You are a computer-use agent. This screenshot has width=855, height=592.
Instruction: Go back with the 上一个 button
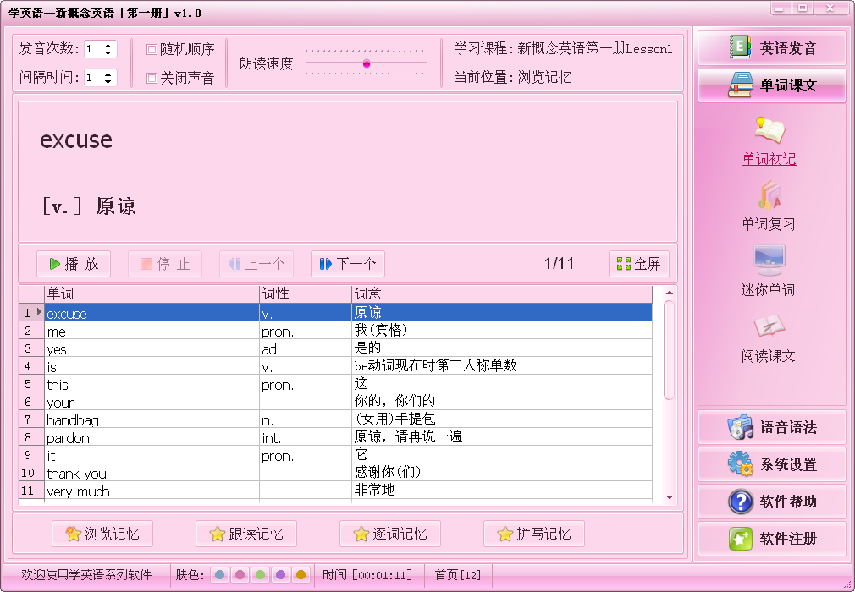[x=256, y=264]
